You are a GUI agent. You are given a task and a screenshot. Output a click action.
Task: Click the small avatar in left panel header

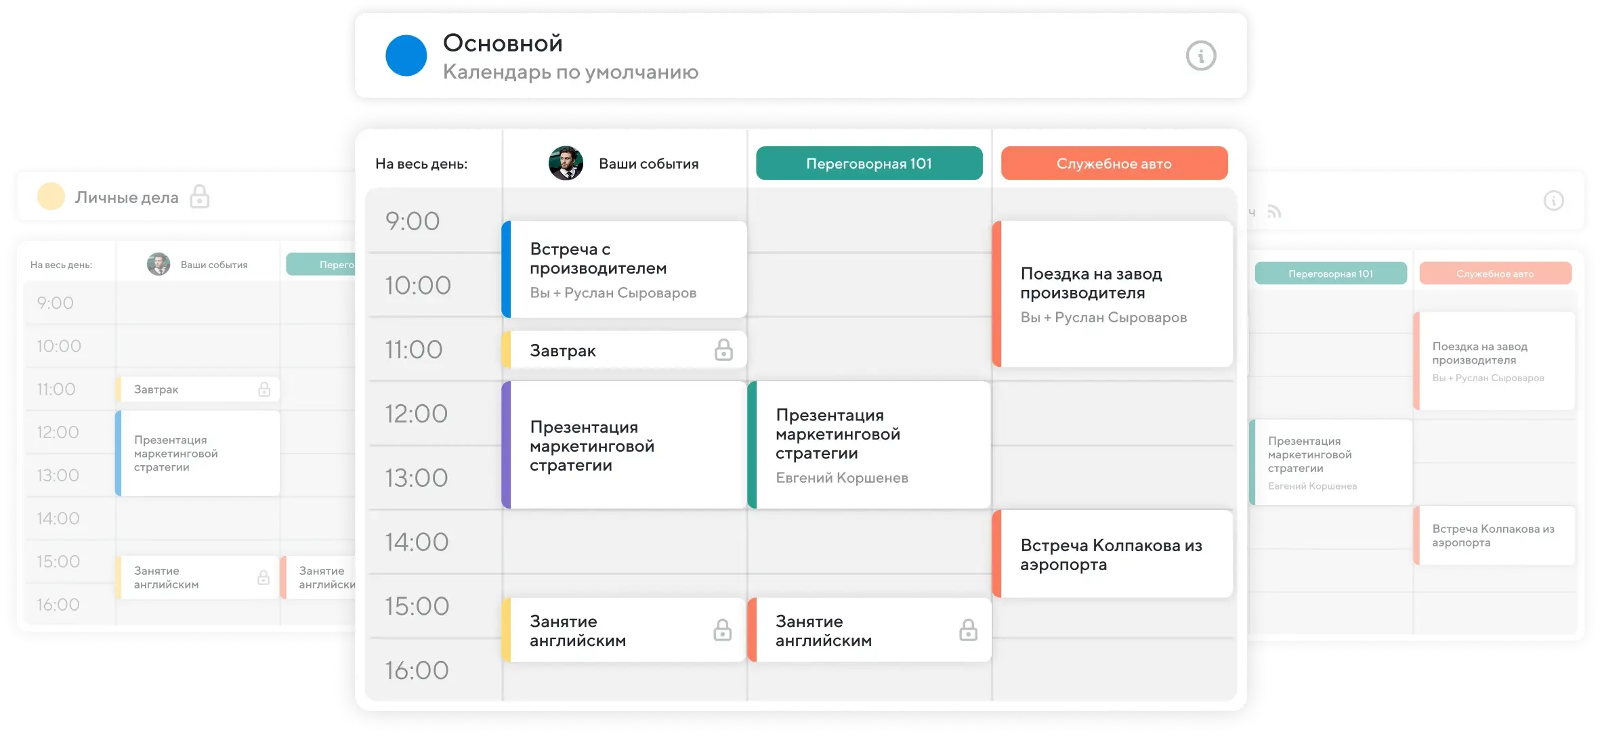point(159,264)
